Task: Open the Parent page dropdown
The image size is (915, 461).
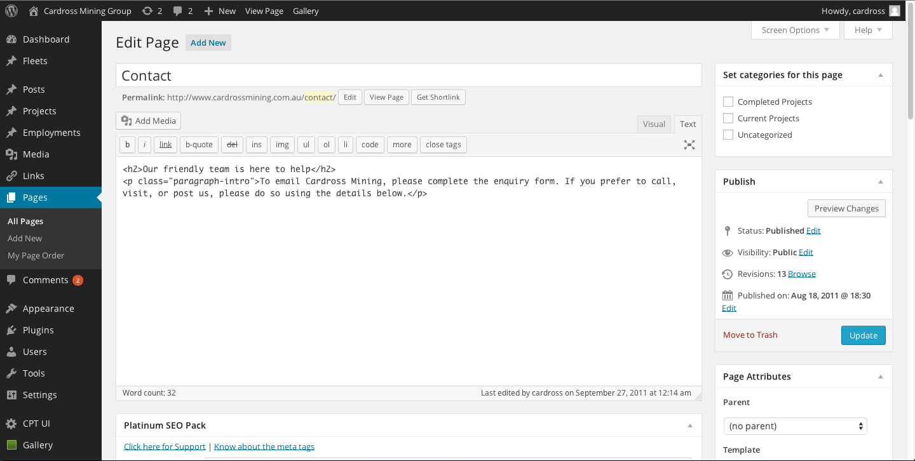Action: (x=795, y=425)
